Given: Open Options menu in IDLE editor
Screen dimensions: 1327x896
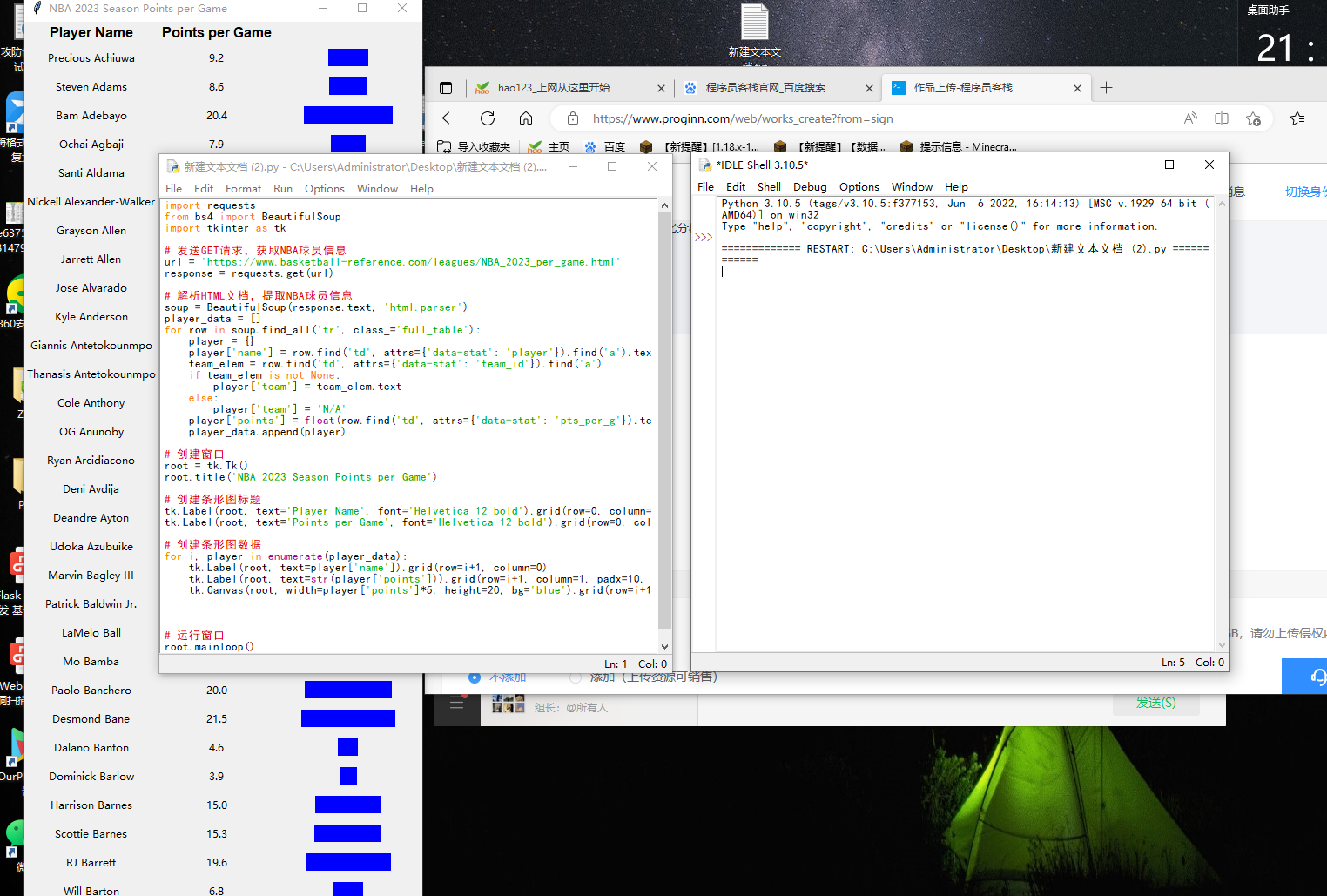Looking at the screenshot, I should click(x=325, y=189).
